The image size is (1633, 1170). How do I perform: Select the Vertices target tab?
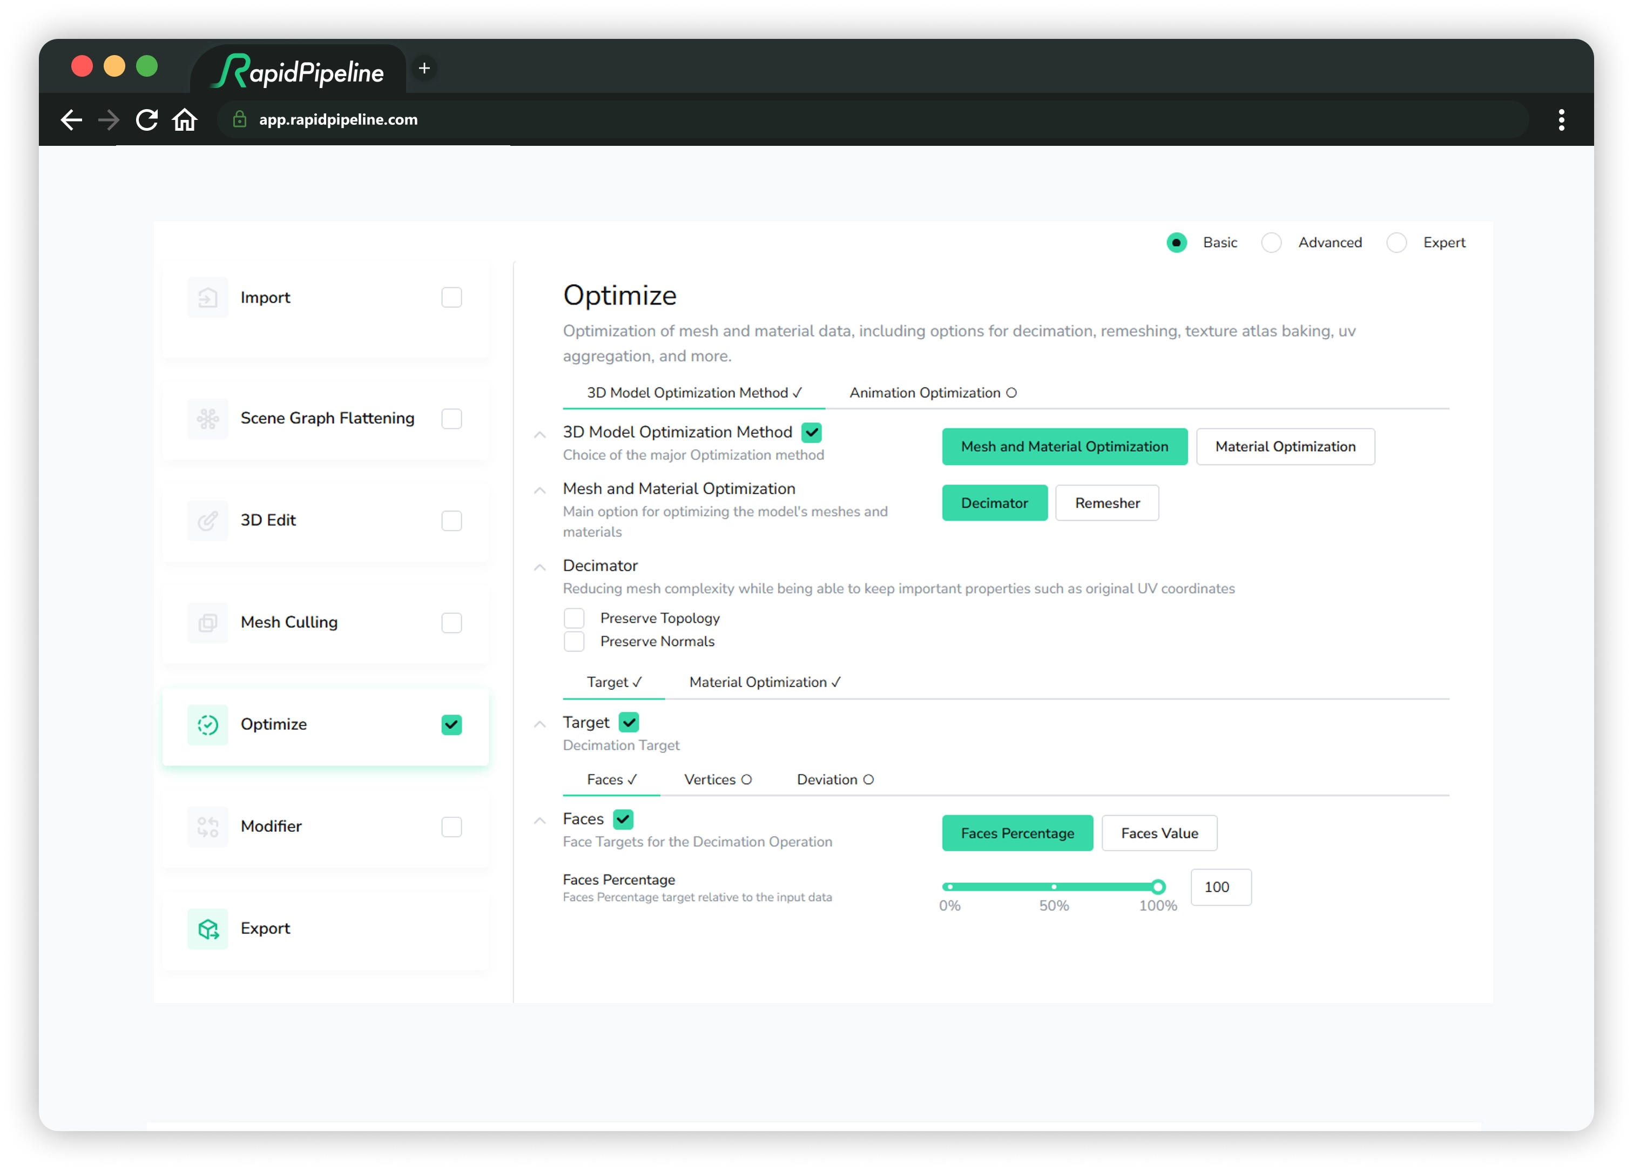tap(717, 779)
